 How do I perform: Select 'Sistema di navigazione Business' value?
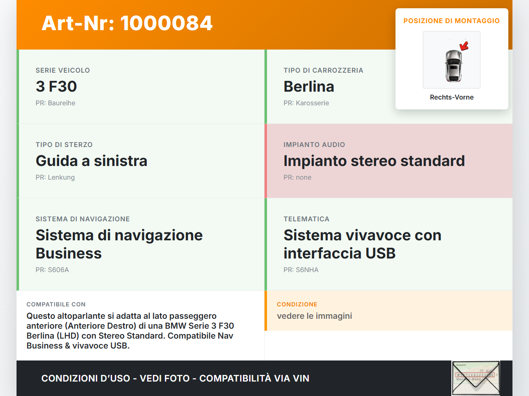[119, 244]
